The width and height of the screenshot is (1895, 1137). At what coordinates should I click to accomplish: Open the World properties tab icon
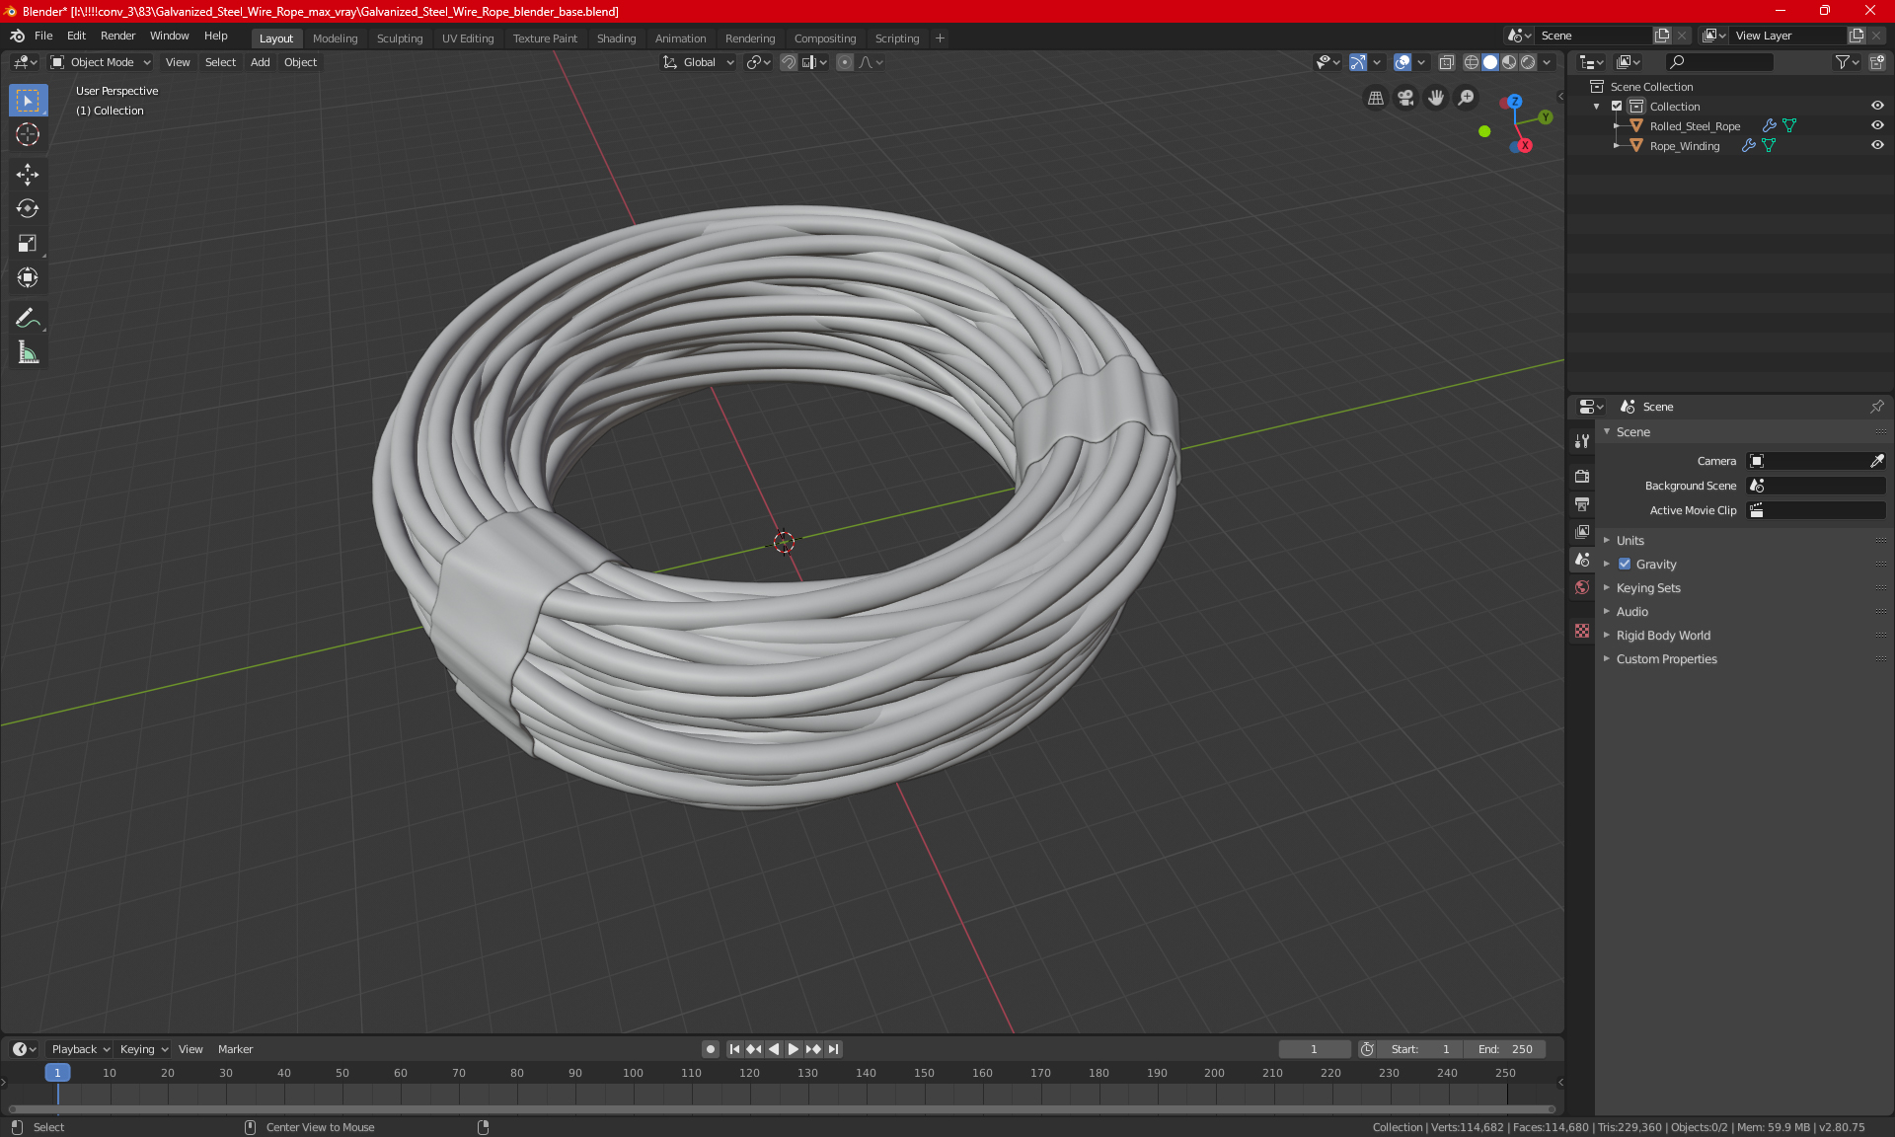(1582, 587)
